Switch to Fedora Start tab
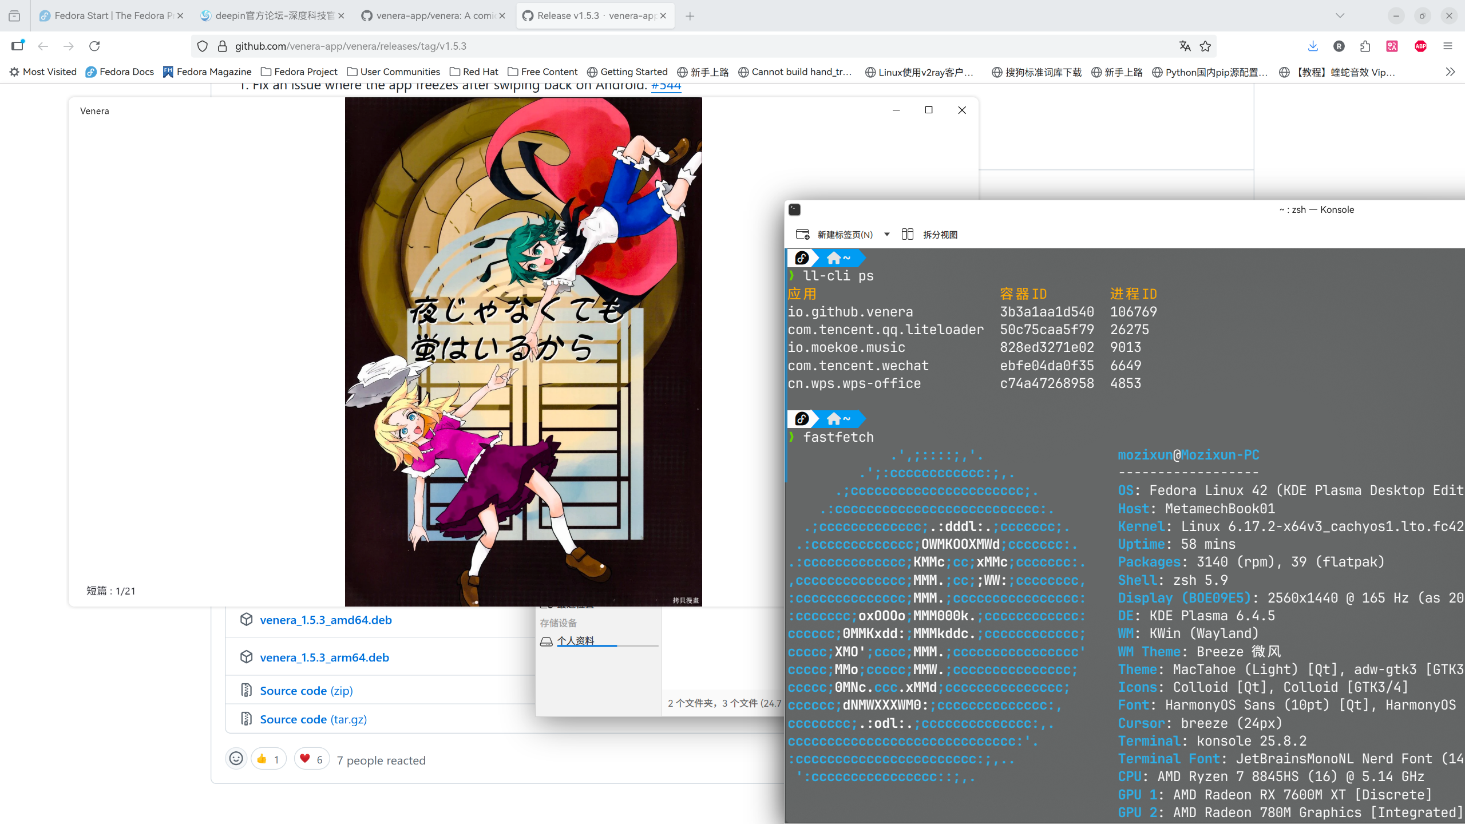Viewport: 1465px width, 824px height. point(112,16)
